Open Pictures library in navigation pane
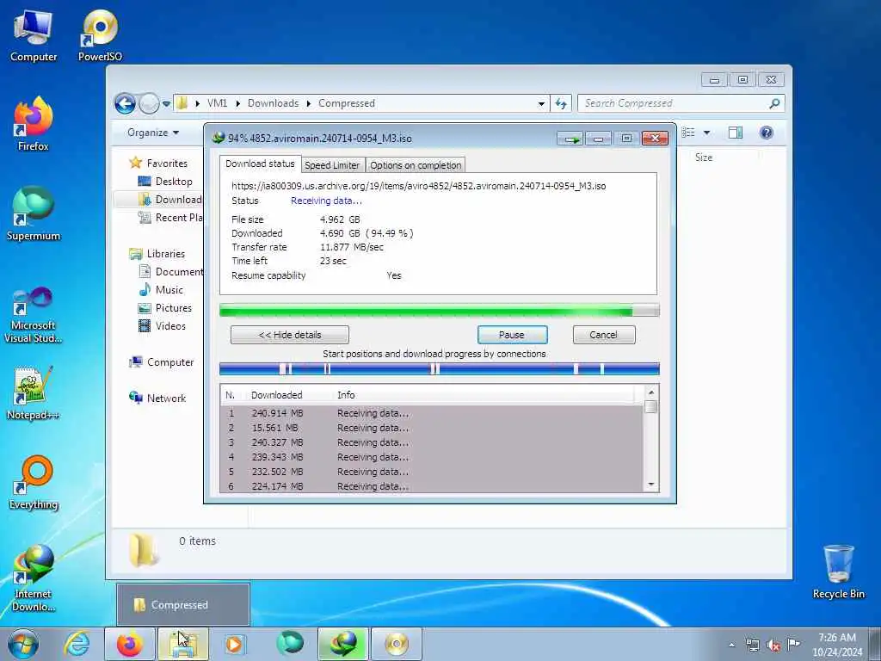 [x=173, y=308]
